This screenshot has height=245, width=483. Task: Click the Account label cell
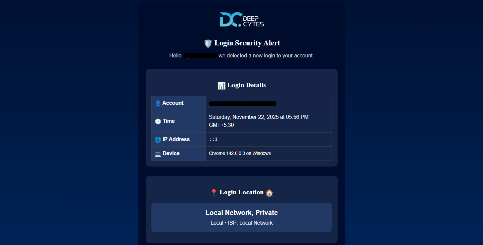pos(178,103)
